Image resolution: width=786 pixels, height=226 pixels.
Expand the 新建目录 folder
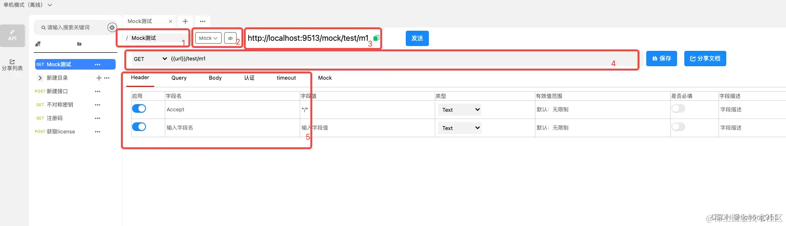point(40,78)
